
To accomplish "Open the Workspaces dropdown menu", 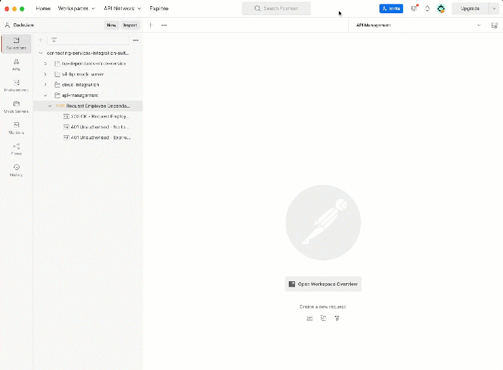I will (x=76, y=8).
